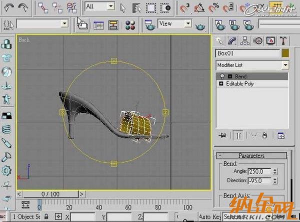Collapse the Parameters rollout
Image resolution: width=300 pixels, height=222 pixels.
(x=251, y=156)
